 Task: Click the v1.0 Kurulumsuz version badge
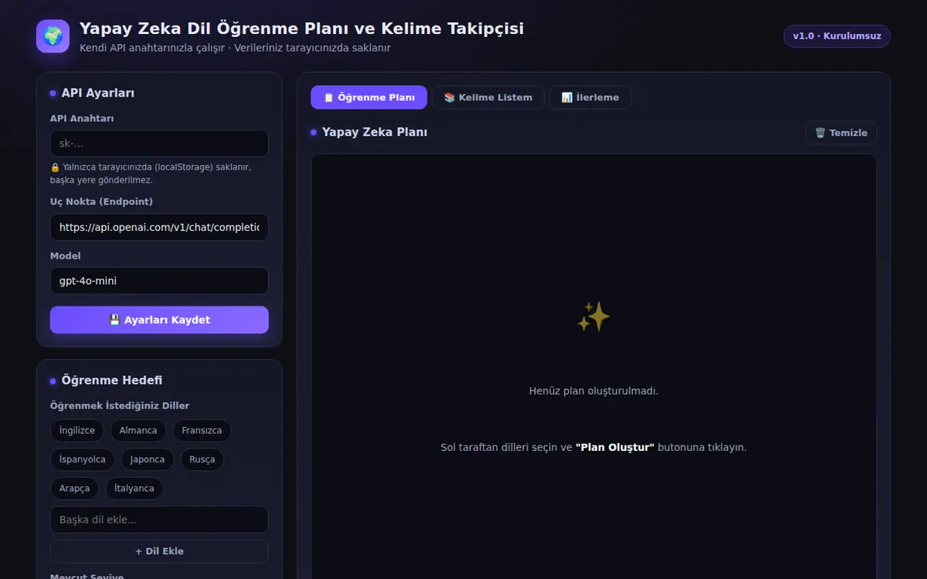click(837, 36)
